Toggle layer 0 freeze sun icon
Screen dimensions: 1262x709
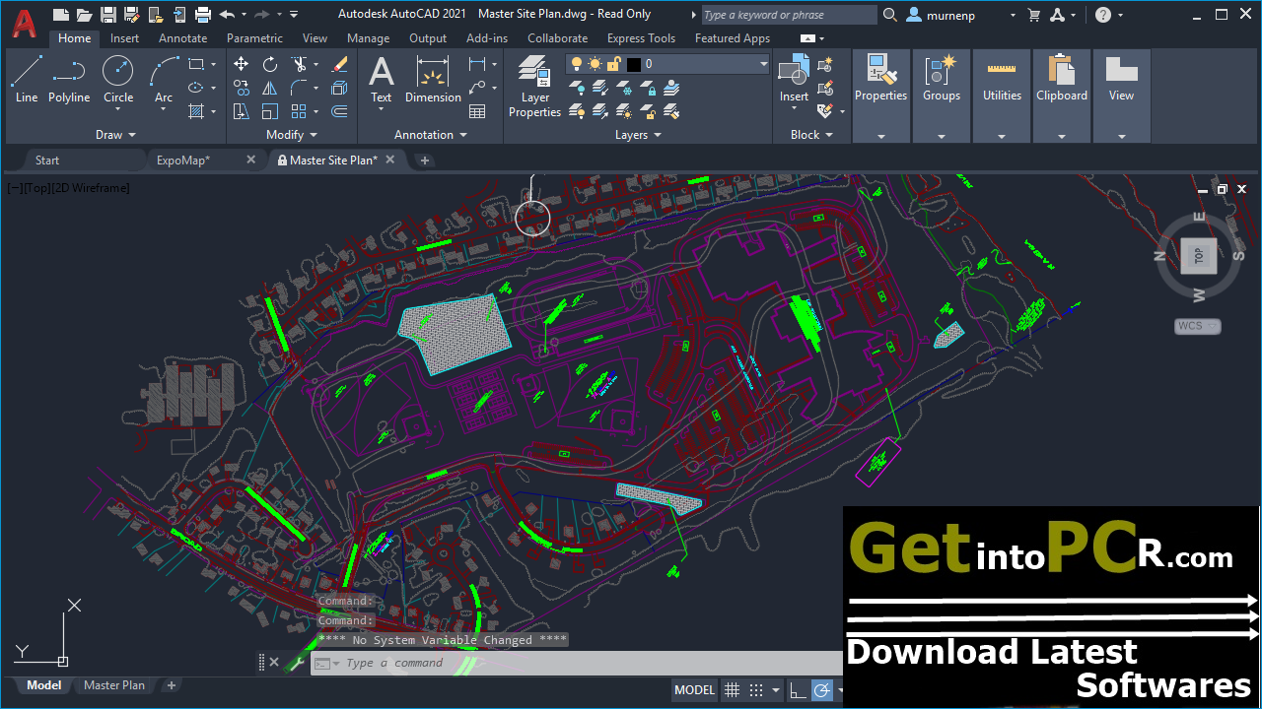point(596,64)
